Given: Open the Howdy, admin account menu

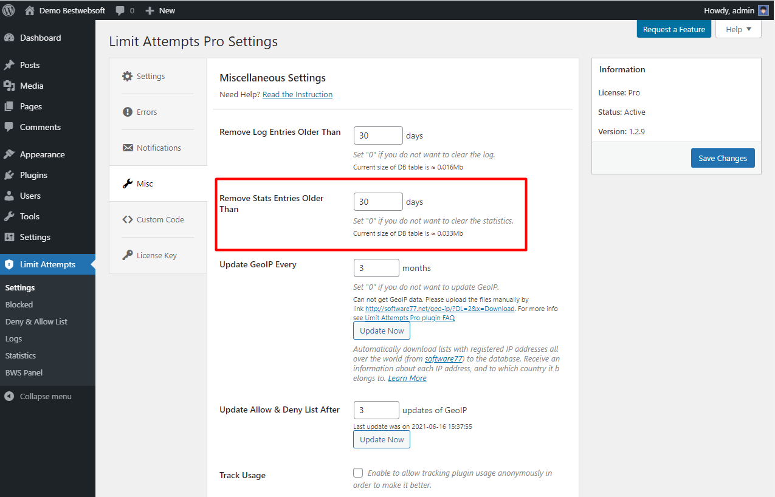Looking at the screenshot, I should coord(736,10).
